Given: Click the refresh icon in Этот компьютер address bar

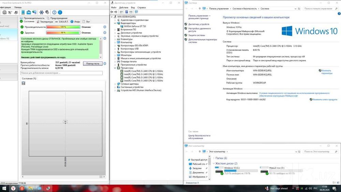Looking at the screenshot, I should [299, 151].
